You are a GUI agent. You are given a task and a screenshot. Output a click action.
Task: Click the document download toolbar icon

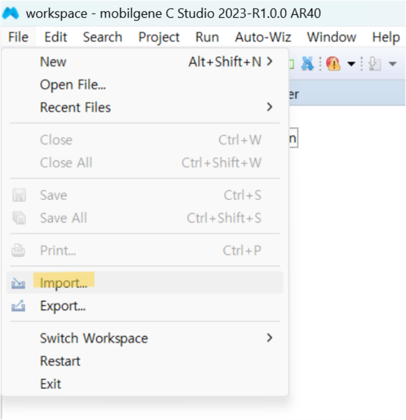[x=375, y=64]
